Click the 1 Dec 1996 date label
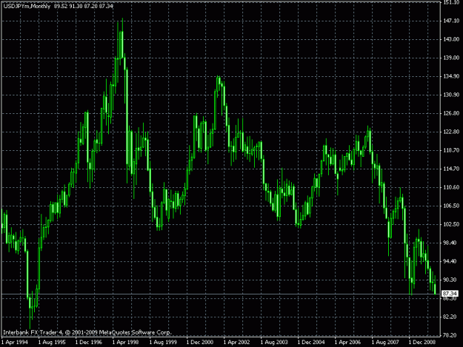The height and width of the screenshot is (347, 463). click(89, 343)
